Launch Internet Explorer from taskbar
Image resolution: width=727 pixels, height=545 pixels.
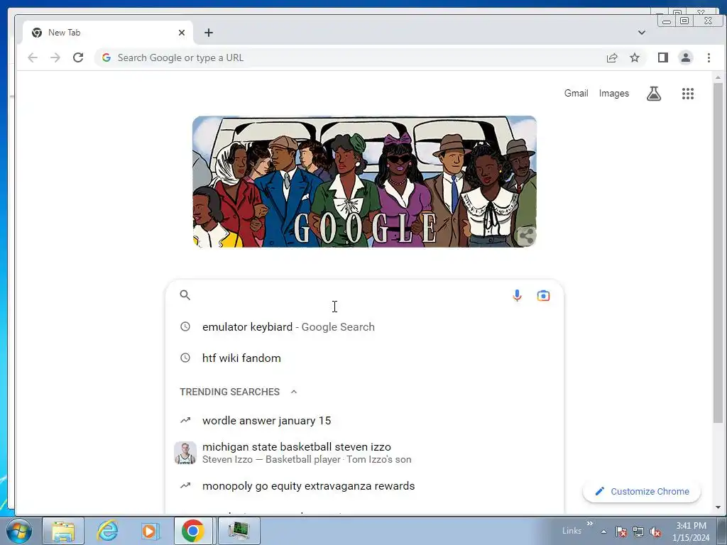107,531
